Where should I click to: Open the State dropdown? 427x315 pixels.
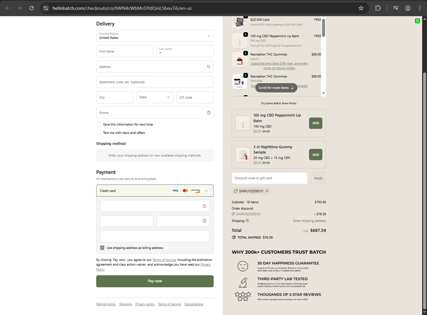[155, 97]
